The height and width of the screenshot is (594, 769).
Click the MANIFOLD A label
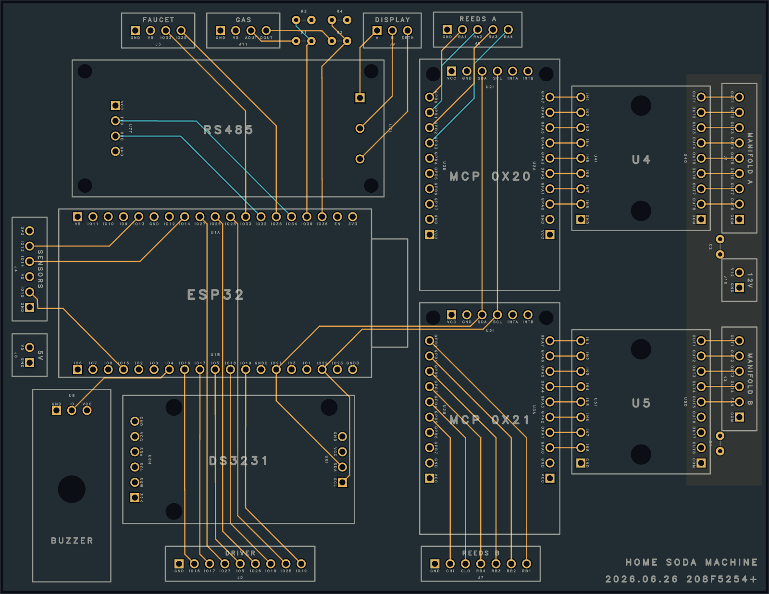click(750, 159)
